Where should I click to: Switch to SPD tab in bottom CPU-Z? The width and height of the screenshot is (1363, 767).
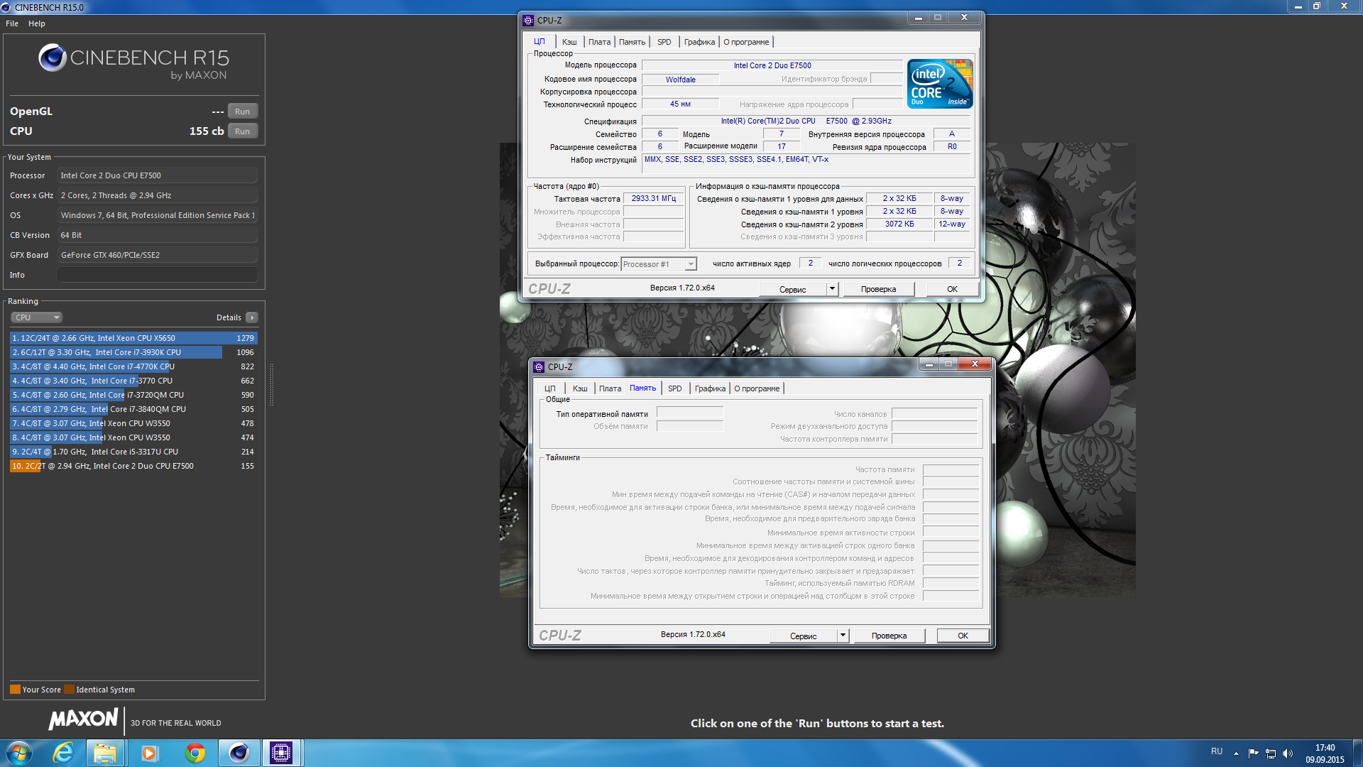coord(674,388)
